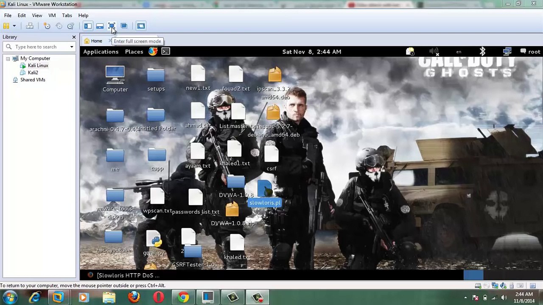
Task: Toggle the muted volume icon in Kali
Action: pyautogui.click(x=434, y=52)
